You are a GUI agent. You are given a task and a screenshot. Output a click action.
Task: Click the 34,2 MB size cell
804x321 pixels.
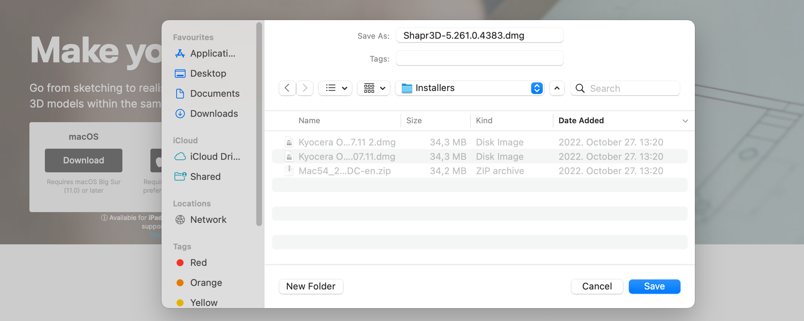click(448, 171)
